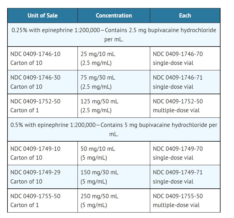The width and height of the screenshot is (234, 218).
Task: Select NDC 0409-1755-50 multiple-dose vial cell
Action: tap(185, 200)
